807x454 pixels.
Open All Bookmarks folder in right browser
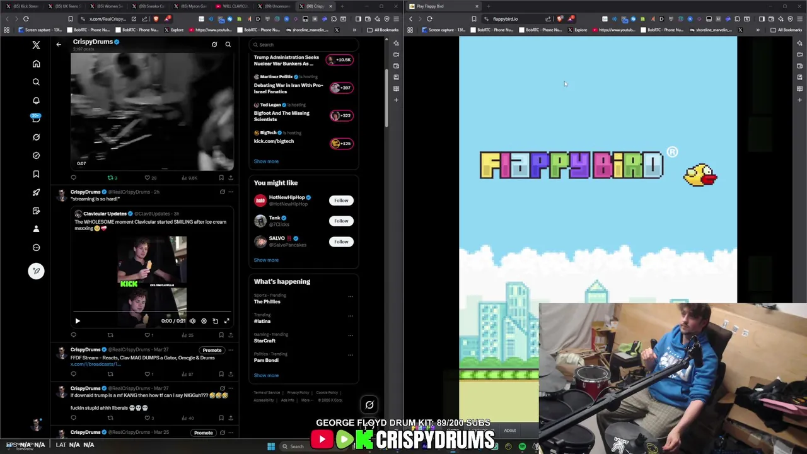(787, 30)
